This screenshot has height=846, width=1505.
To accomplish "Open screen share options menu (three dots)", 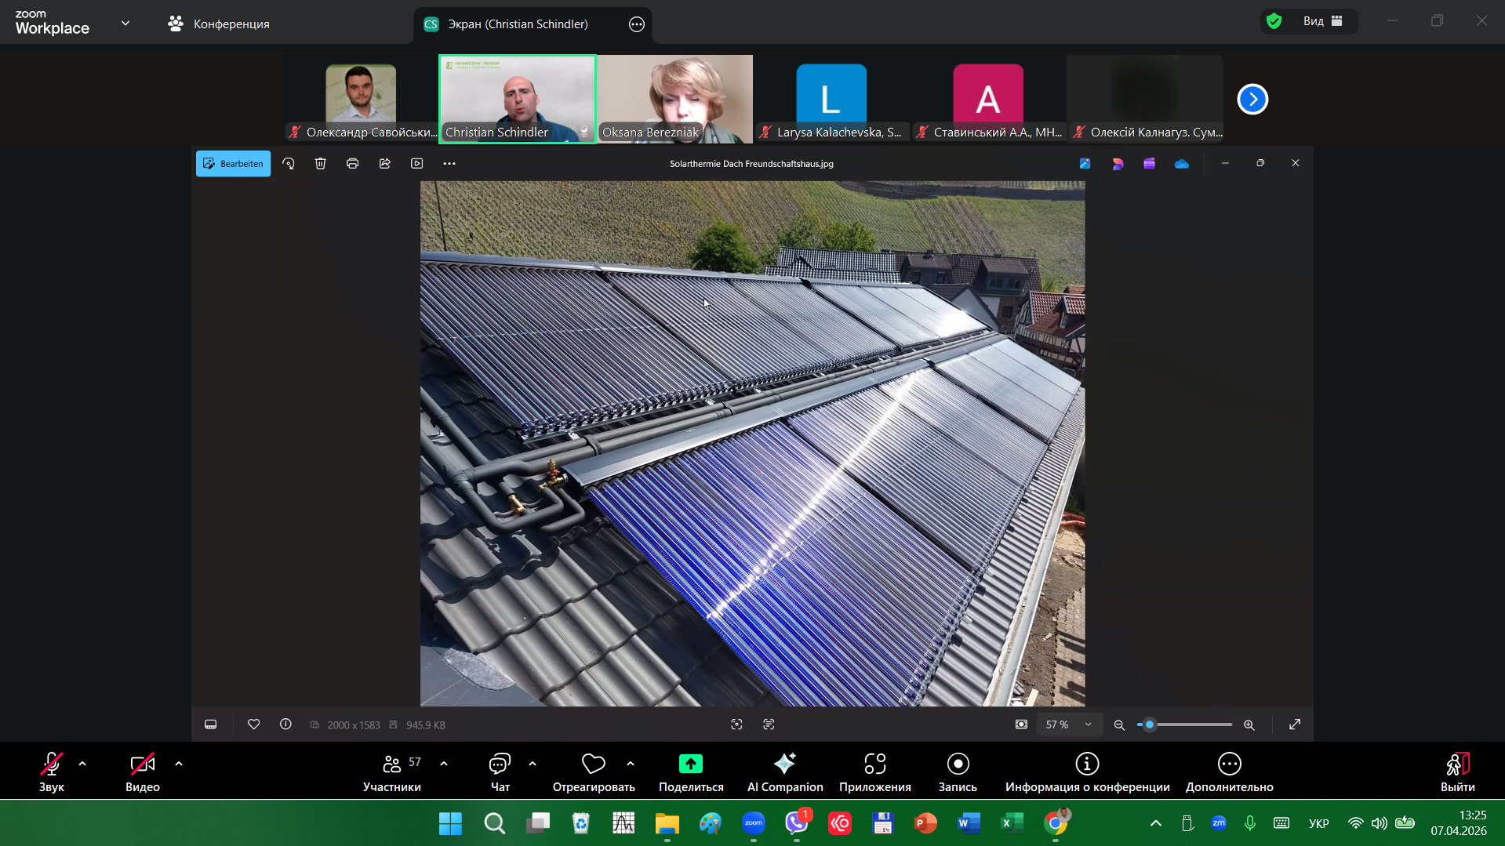I will [637, 24].
